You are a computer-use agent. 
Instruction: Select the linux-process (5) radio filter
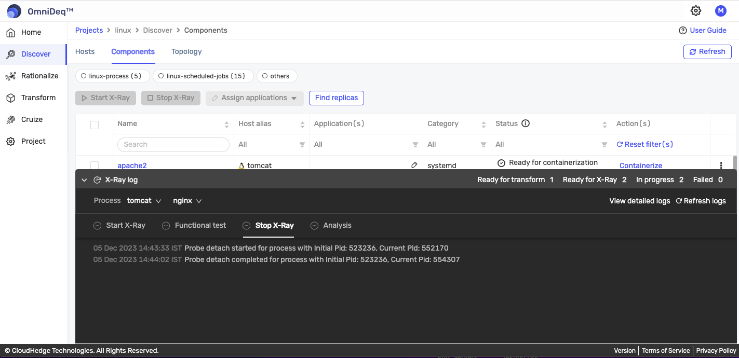[83, 76]
